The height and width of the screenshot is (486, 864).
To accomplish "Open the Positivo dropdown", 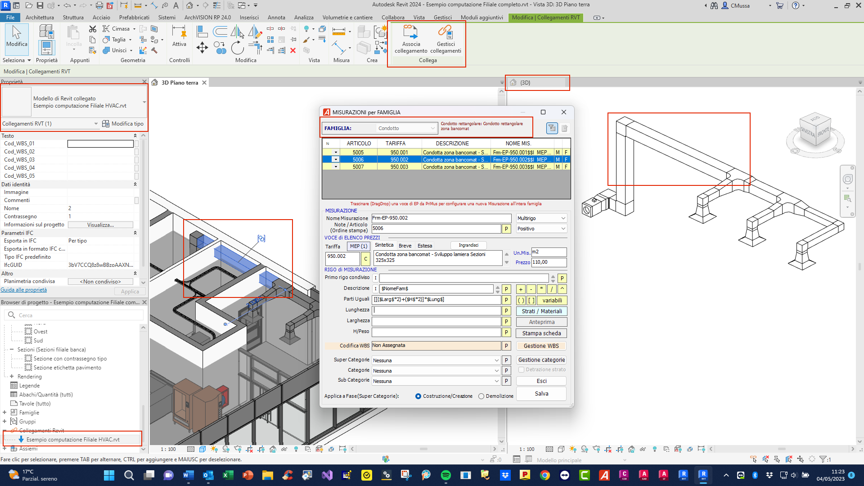I will 541,229.
